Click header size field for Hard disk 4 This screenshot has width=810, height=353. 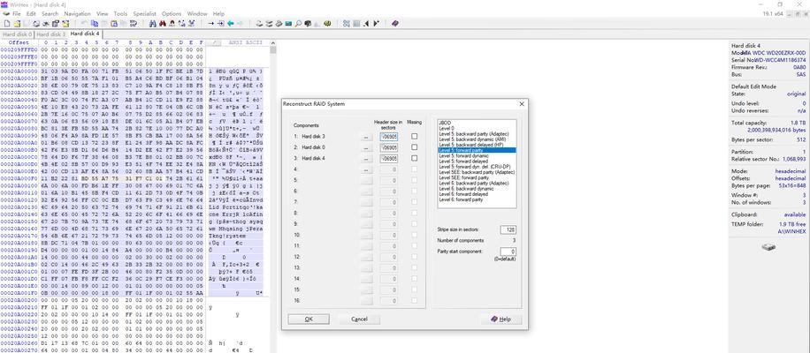coord(388,158)
